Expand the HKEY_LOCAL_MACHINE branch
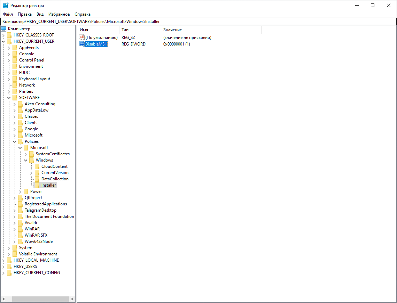This screenshot has width=397, height=303. click(x=3, y=260)
